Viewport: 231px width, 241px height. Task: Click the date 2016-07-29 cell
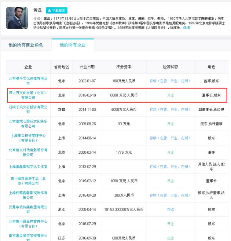[x=87, y=224]
